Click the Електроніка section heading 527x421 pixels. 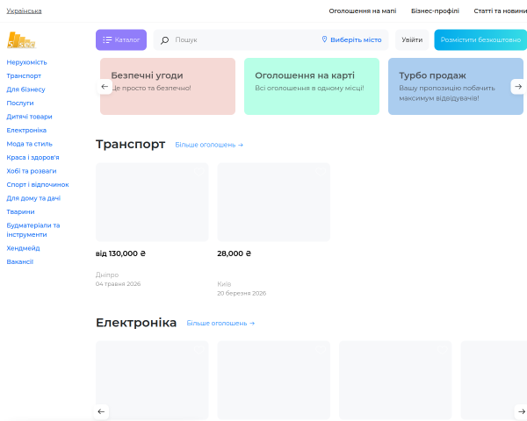[x=136, y=322]
